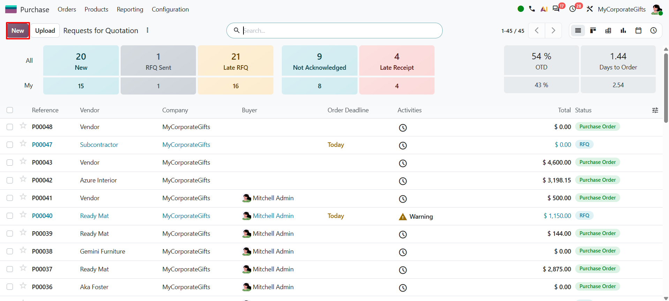Open the Products menu
669x301 pixels.
point(96,9)
